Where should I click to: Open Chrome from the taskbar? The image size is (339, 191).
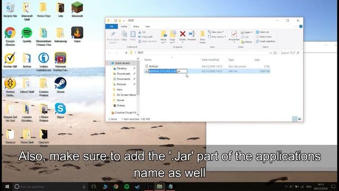(115, 186)
